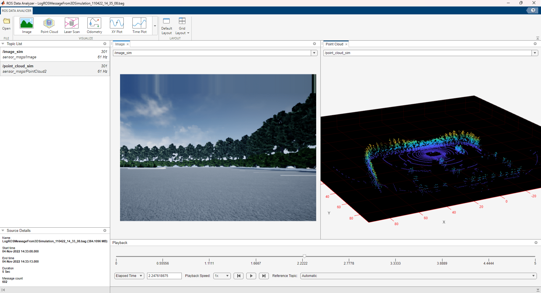Click the elapsed time value input field
Viewport: 541px width, 293px height.
tap(164, 276)
